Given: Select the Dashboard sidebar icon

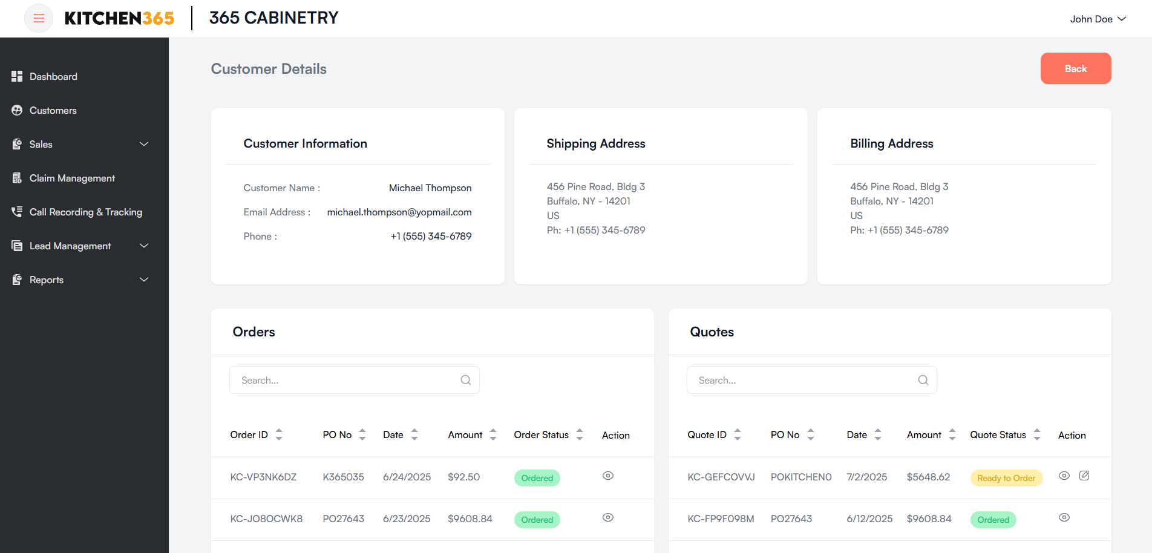Looking at the screenshot, I should point(16,76).
